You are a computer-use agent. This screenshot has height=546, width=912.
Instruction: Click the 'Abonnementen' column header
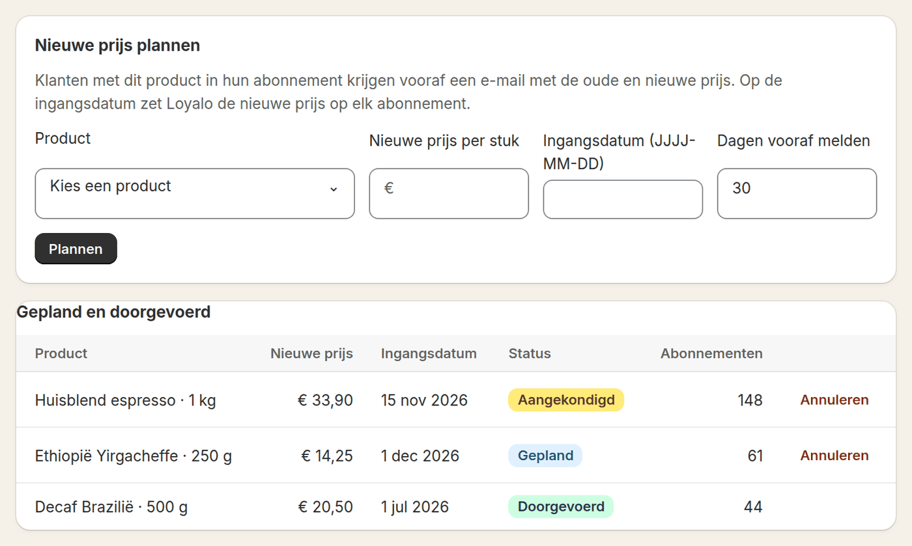point(711,353)
